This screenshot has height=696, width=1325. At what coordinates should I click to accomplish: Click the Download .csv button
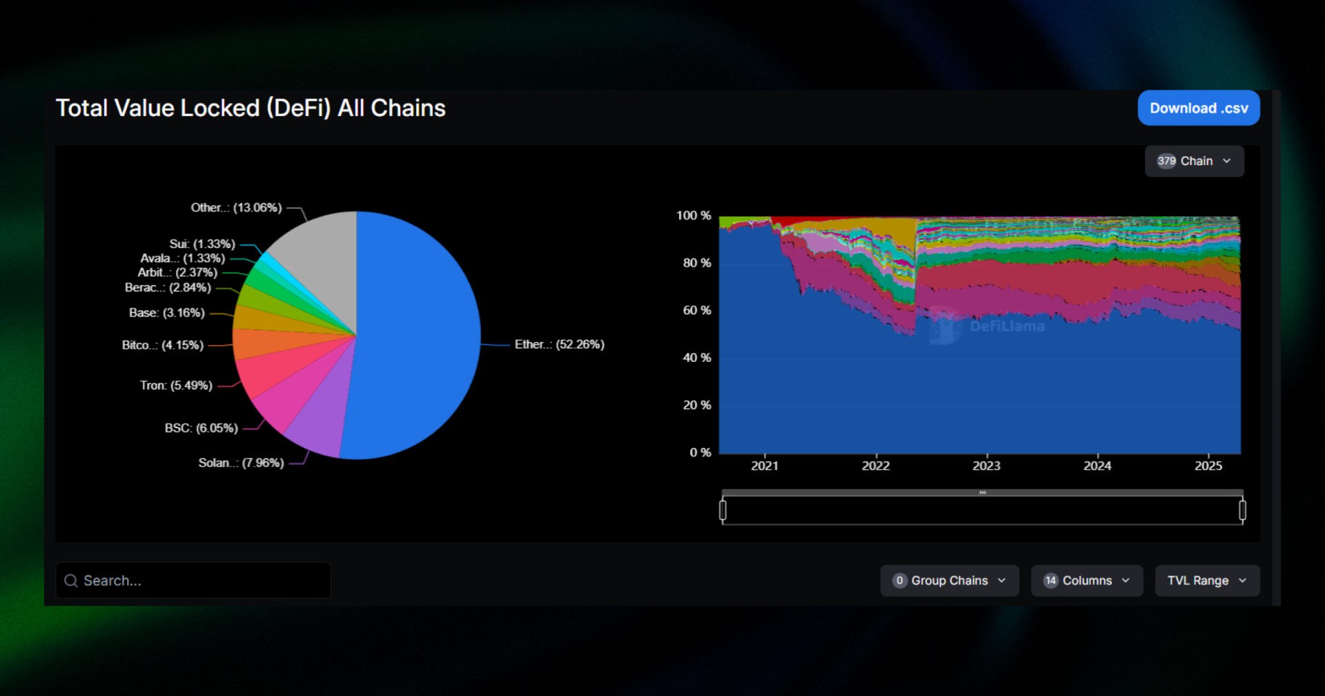coord(1199,108)
